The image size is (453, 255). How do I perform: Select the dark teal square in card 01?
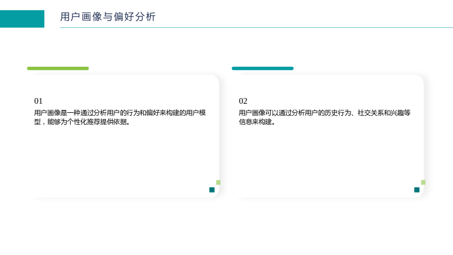click(212, 190)
